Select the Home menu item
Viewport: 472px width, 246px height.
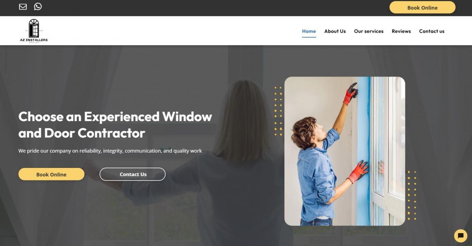(x=309, y=31)
